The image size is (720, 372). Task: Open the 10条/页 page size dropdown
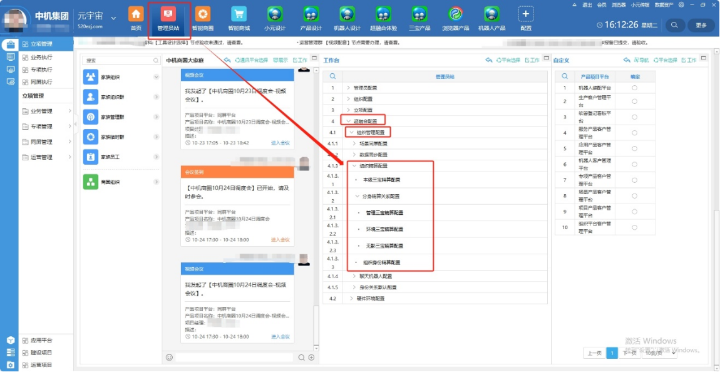[659, 353]
